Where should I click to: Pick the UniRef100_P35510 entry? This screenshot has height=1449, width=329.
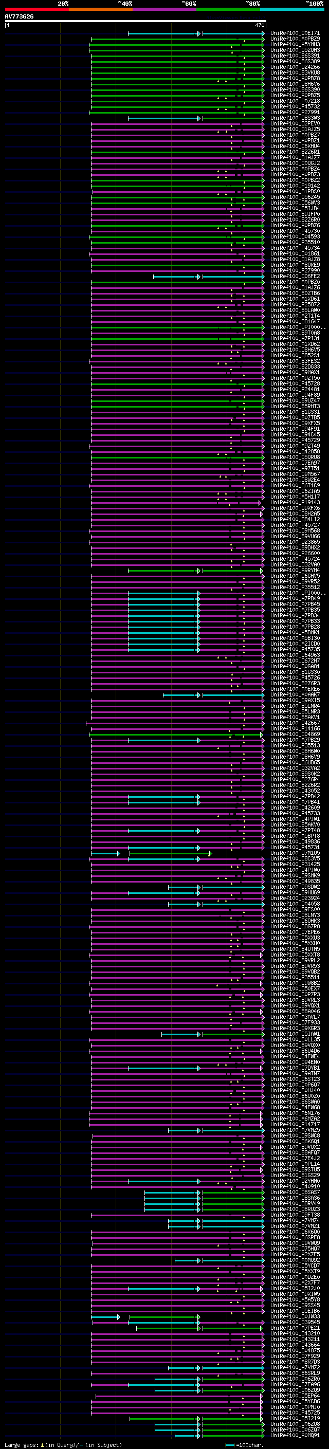point(295,243)
